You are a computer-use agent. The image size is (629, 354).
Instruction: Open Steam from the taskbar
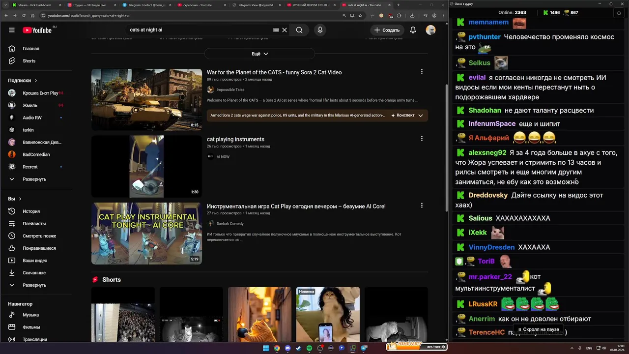point(298,348)
